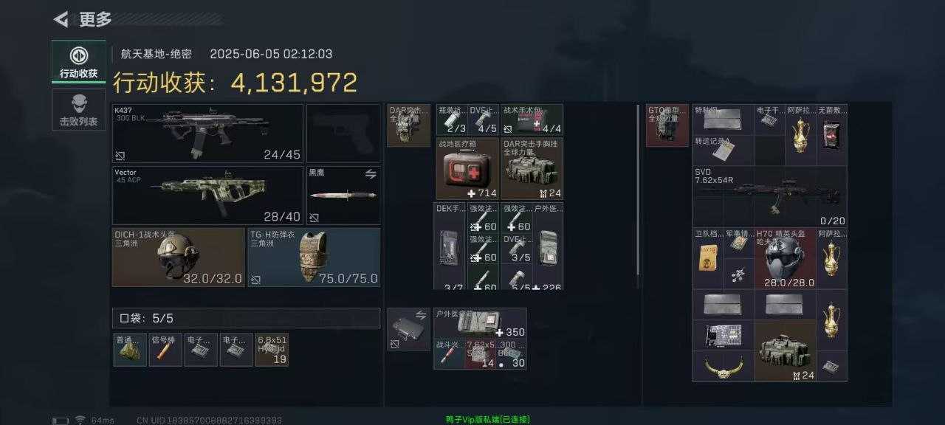Image resolution: width=945 pixels, height=425 pixels.
Task: Select the K437 rifle slot
Action: pyautogui.click(x=207, y=134)
